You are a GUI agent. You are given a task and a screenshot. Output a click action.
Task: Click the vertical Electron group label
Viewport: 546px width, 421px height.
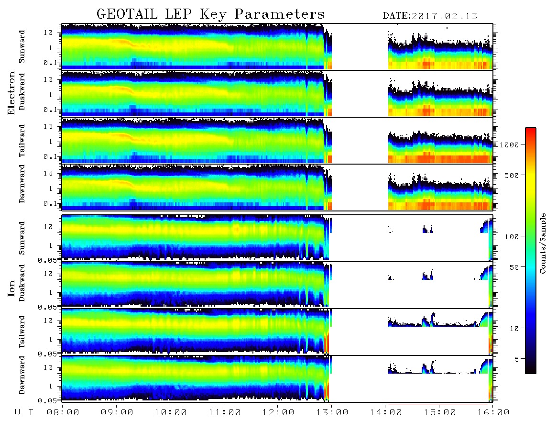click(x=11, y=93)
